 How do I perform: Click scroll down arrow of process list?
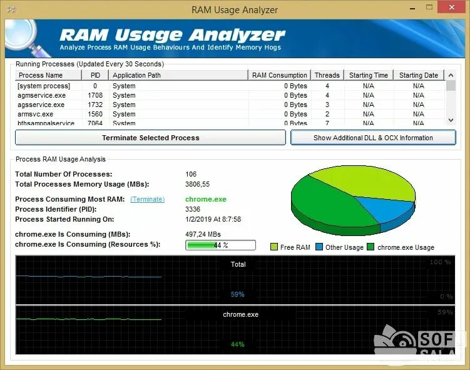(451, 120)
